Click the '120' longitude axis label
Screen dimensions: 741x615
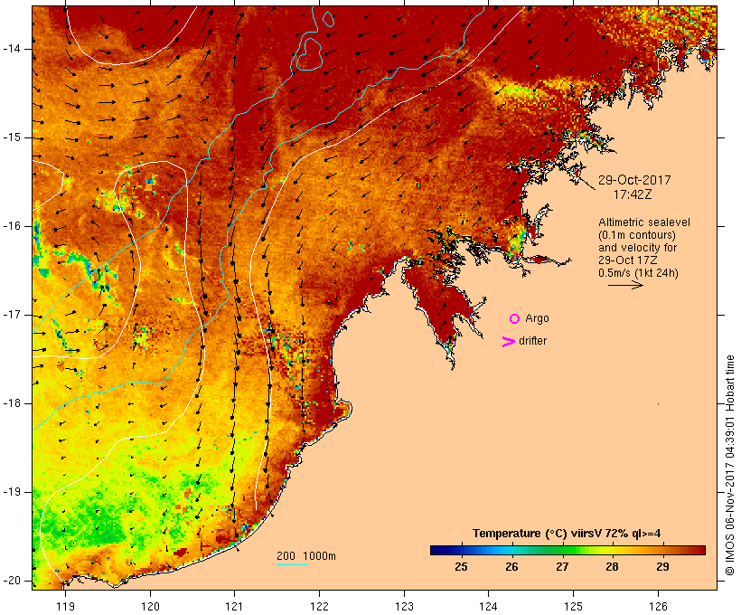point(150,607)
